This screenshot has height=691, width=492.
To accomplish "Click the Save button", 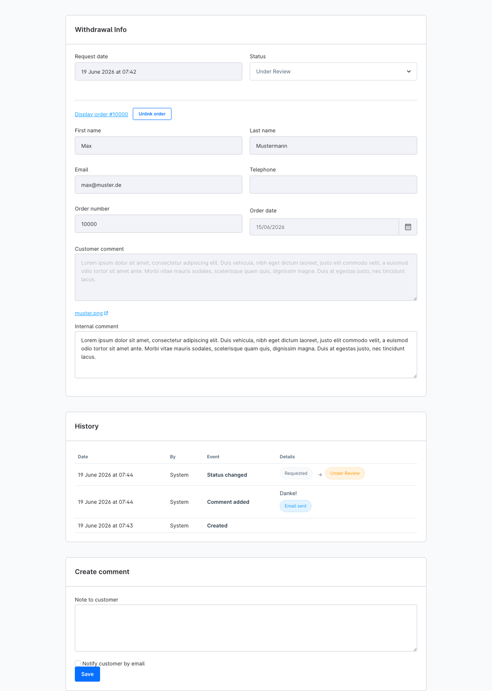I will 87,674.
